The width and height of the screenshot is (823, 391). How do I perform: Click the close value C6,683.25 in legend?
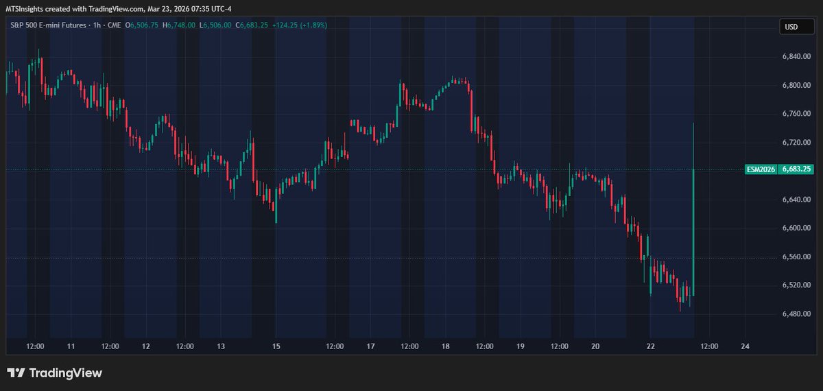(250, 25)
